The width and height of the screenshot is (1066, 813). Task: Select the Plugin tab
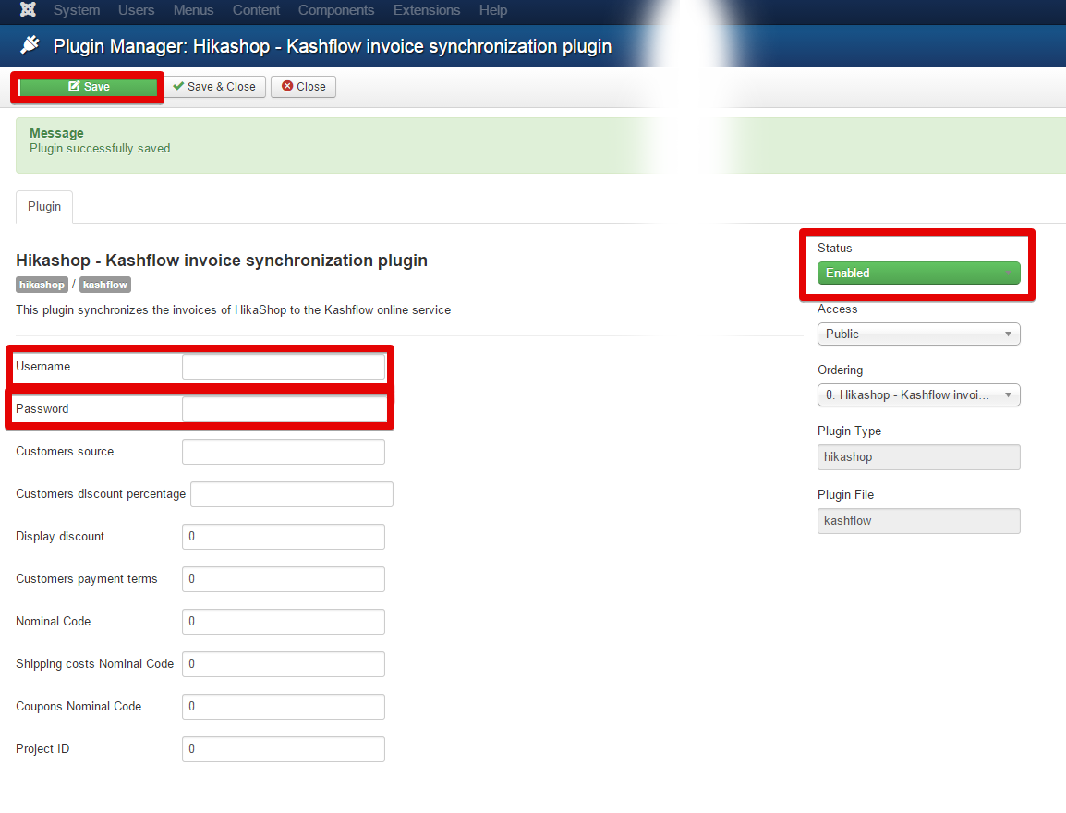pos(44,207)
